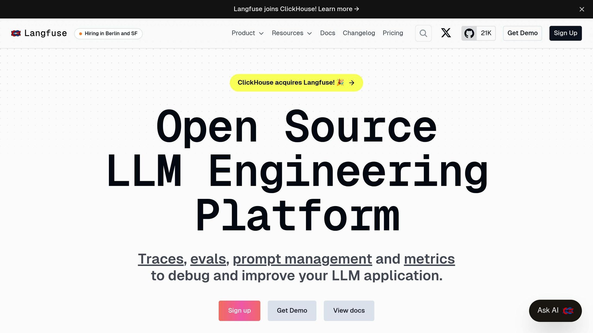Open the Docs nav item
The width and height of the screenshot is (593, 333).
327,33
